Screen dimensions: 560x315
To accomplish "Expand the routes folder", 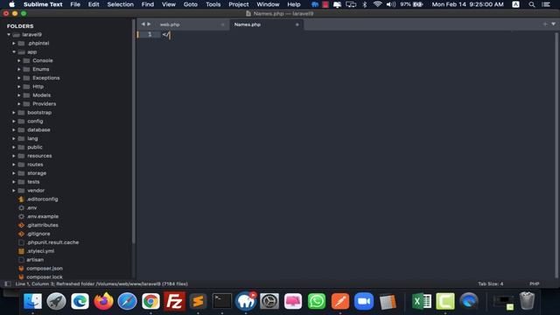I will [x=14, y=164].
